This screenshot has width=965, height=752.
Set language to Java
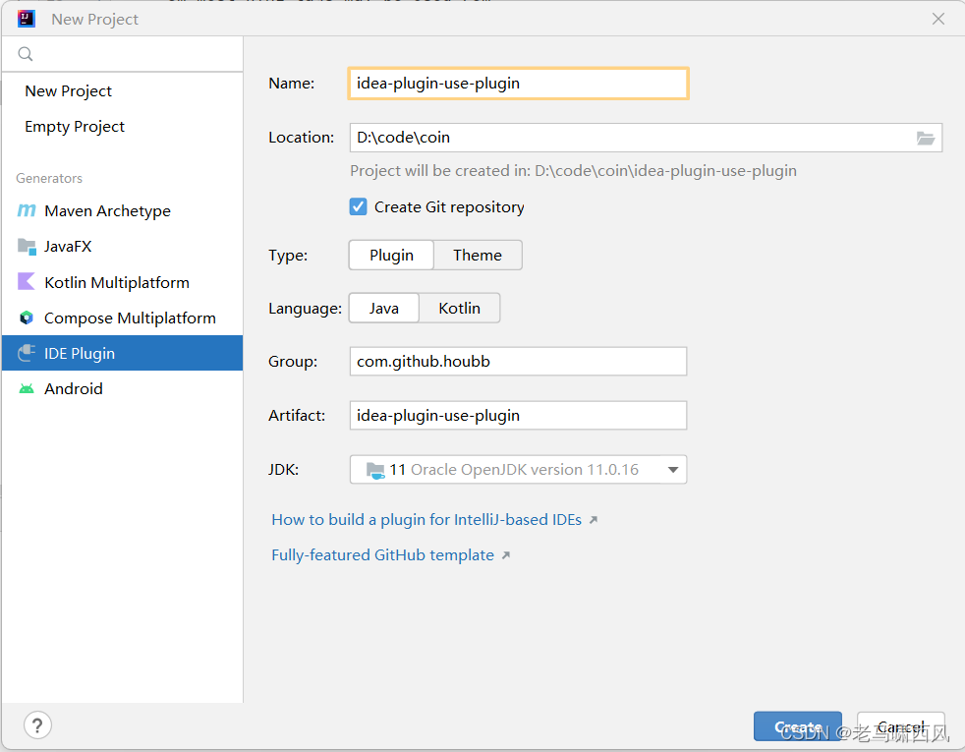[x=384, y=308]
